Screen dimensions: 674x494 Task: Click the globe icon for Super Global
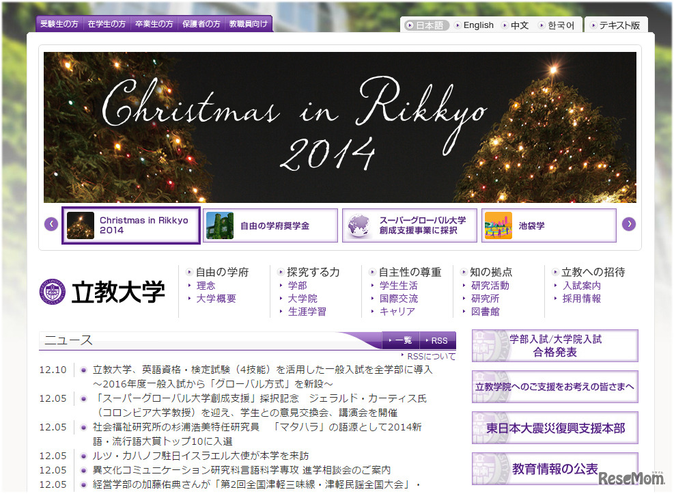(359, 225)
